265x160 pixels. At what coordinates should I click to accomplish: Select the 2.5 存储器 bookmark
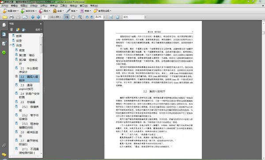28,102
